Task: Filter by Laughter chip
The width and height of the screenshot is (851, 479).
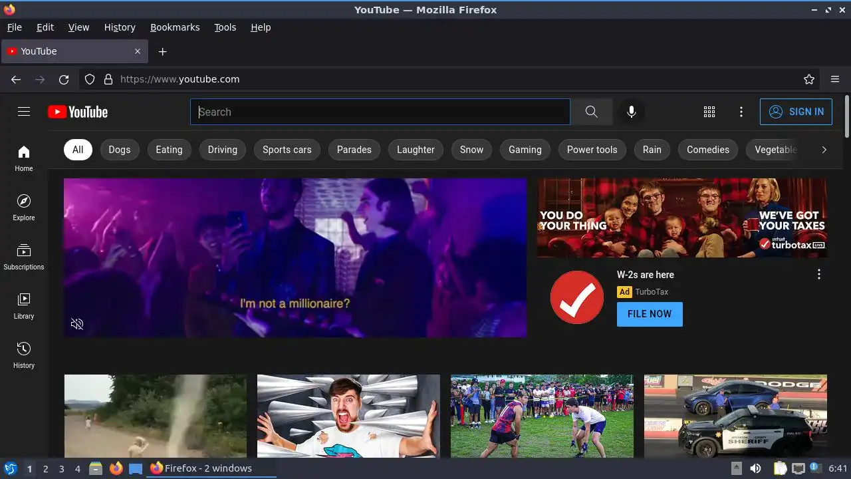Action: coord(416,150)
